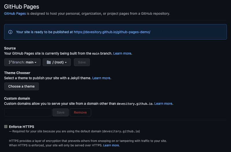231x152 pixels.
Task: Focus the custom domain text field
Action: 28,112
